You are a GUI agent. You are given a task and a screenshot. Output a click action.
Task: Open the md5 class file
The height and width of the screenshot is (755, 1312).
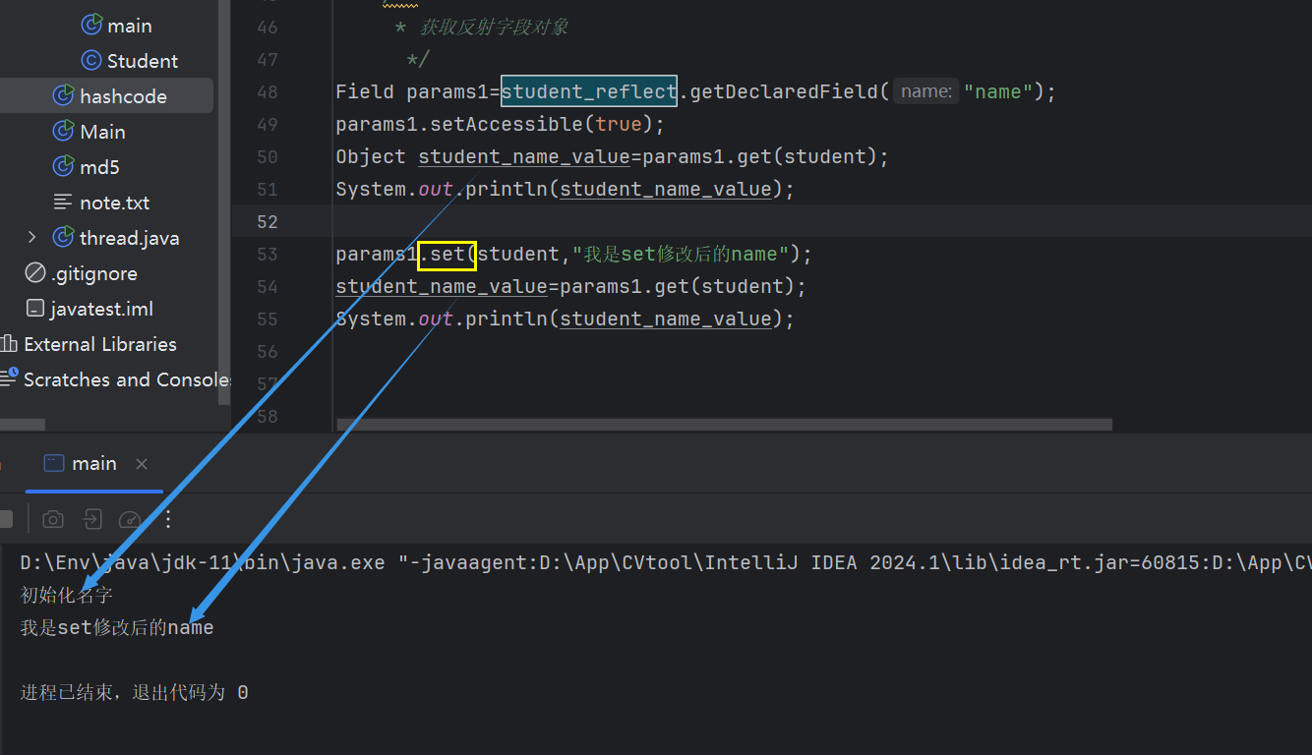point(98,167)
